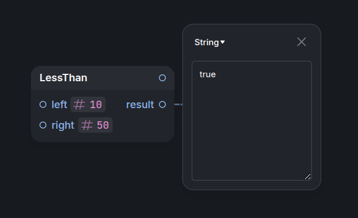Click the resize grip of the text area
Viewport: 358px width, 218px height.
click(308, 176)
